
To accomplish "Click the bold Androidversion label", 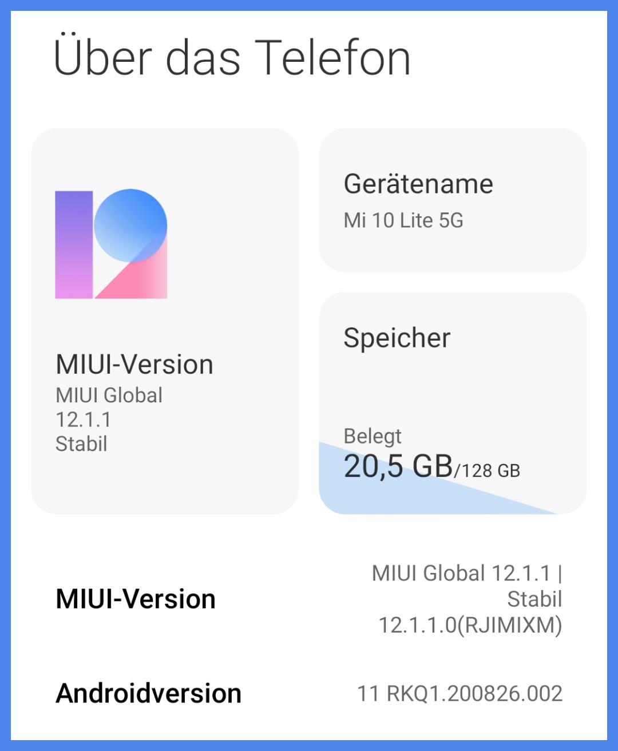I will 149,693.
